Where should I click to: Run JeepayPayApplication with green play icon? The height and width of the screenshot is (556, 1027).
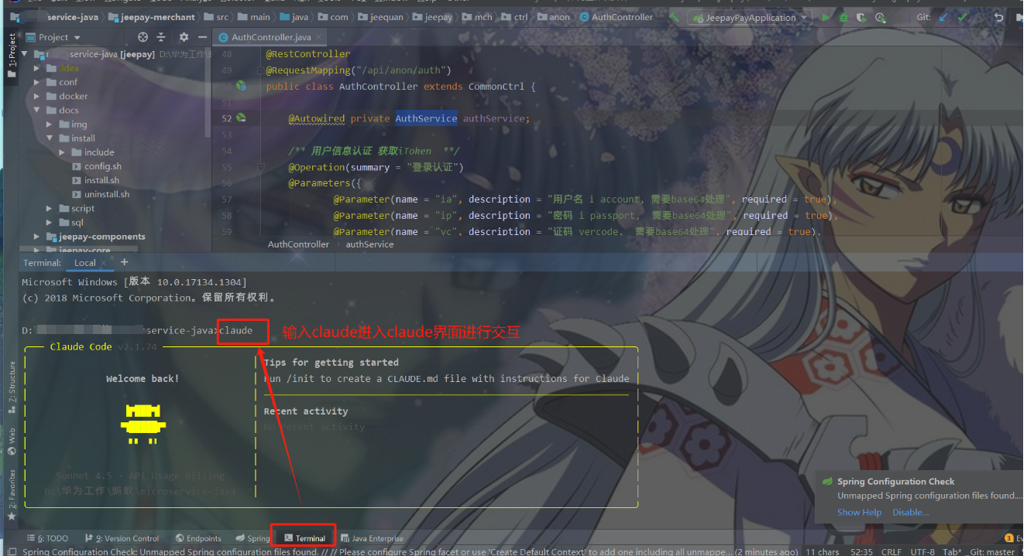click(x=826, y=17)
